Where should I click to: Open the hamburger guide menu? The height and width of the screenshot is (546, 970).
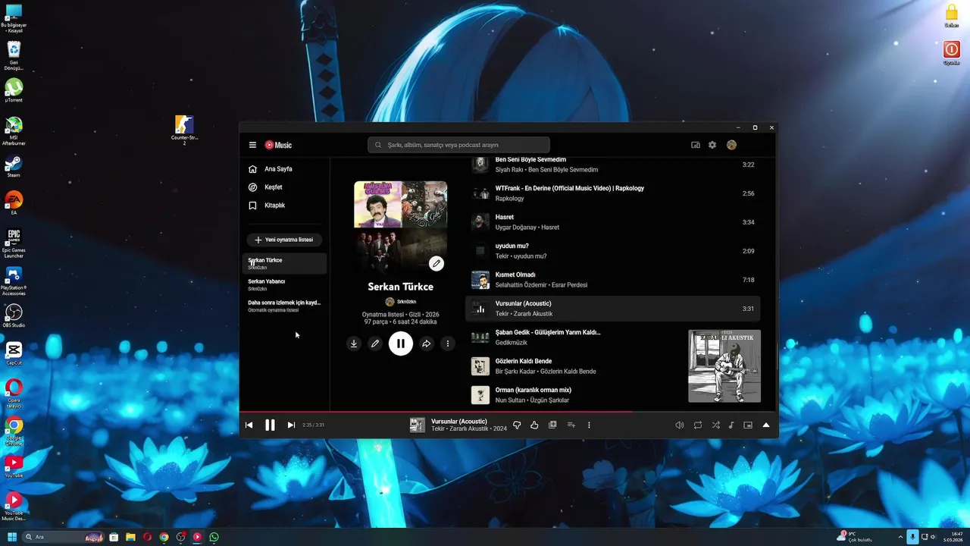[252, 145]
